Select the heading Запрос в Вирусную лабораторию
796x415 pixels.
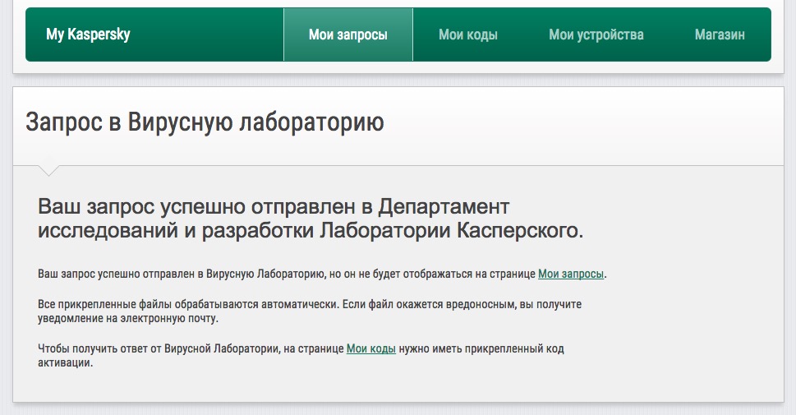[205, 122]
